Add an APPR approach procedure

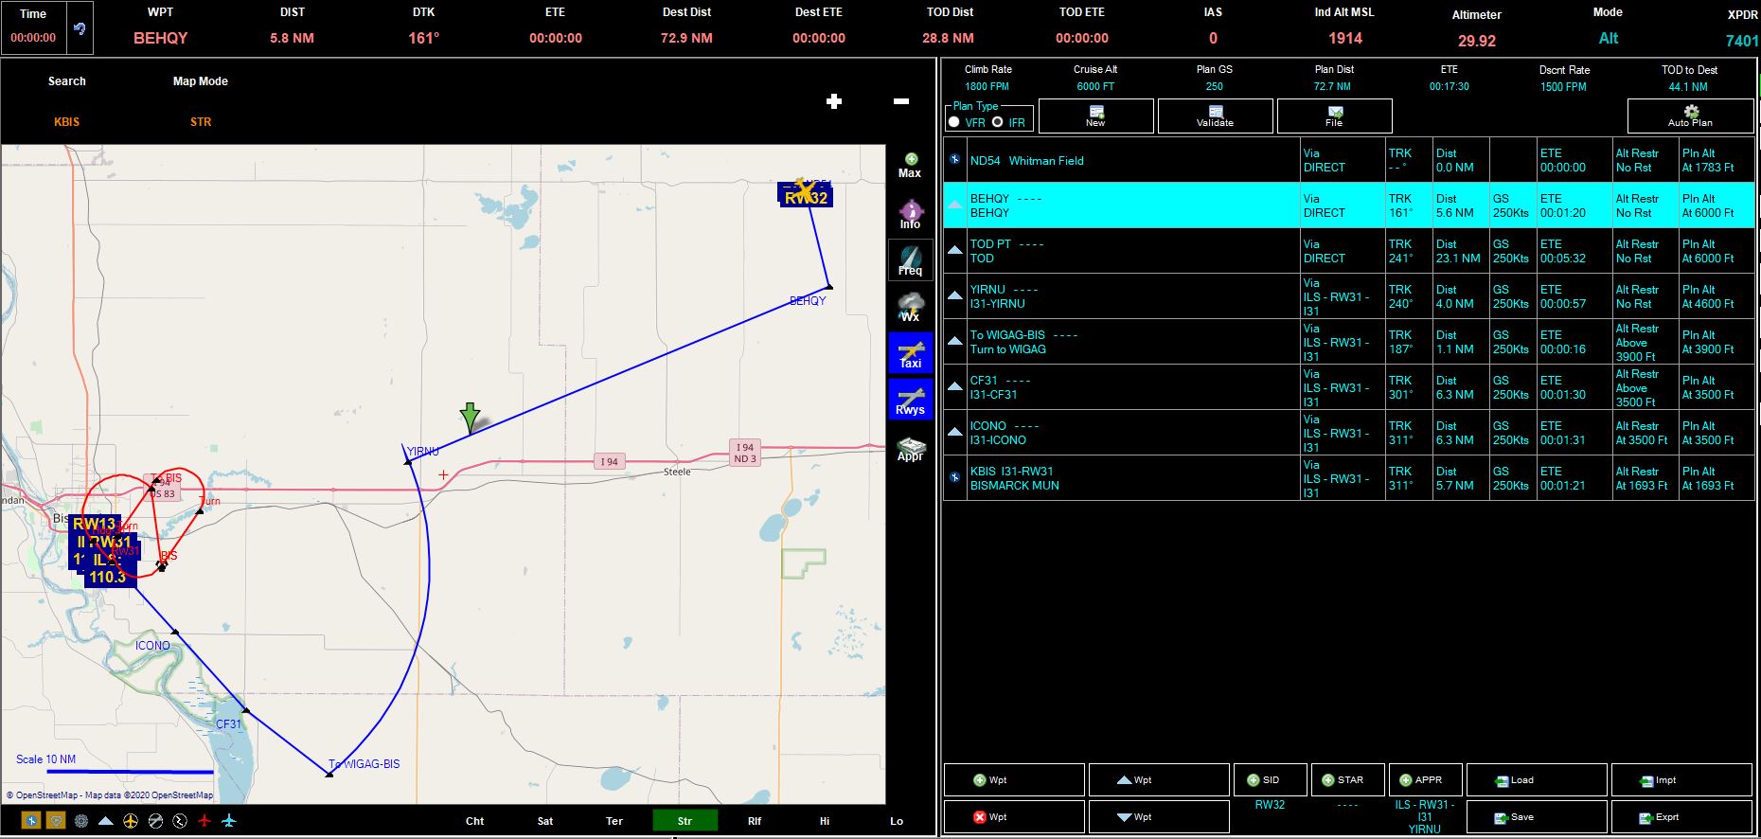[1426, 780]
